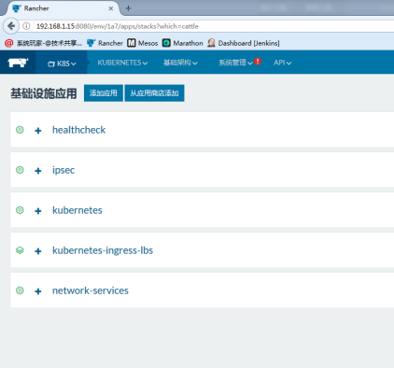394x368 pixels.
Task: Click the Rancher tab favicon
Action: tap(17, 8)
